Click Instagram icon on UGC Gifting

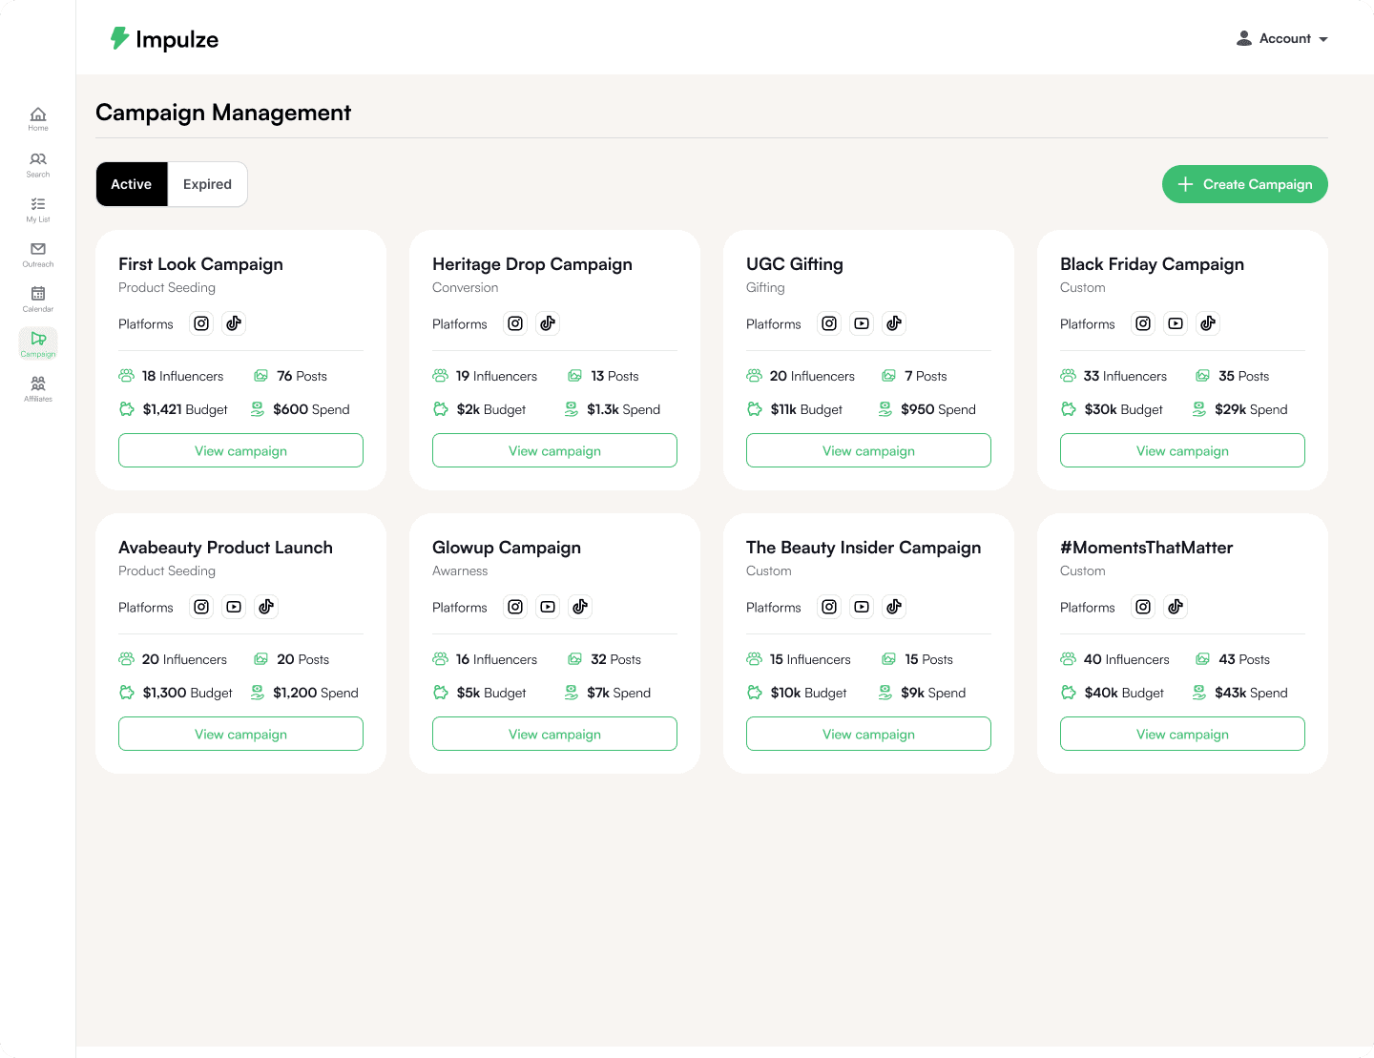coord(829,323)
